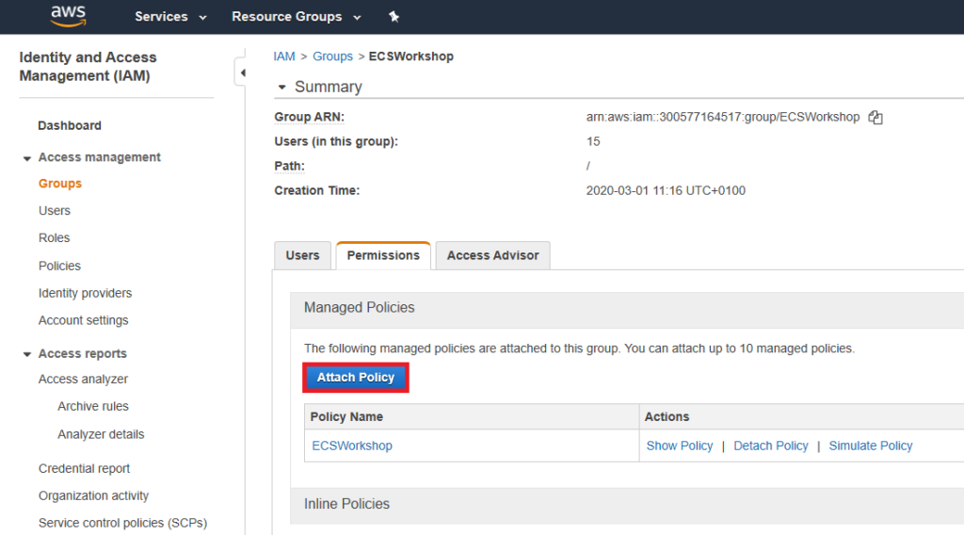Switch to the Access Advisor tab
This screenshot has width=964, height=535.
pyautogui.click(x=492, y=255)
